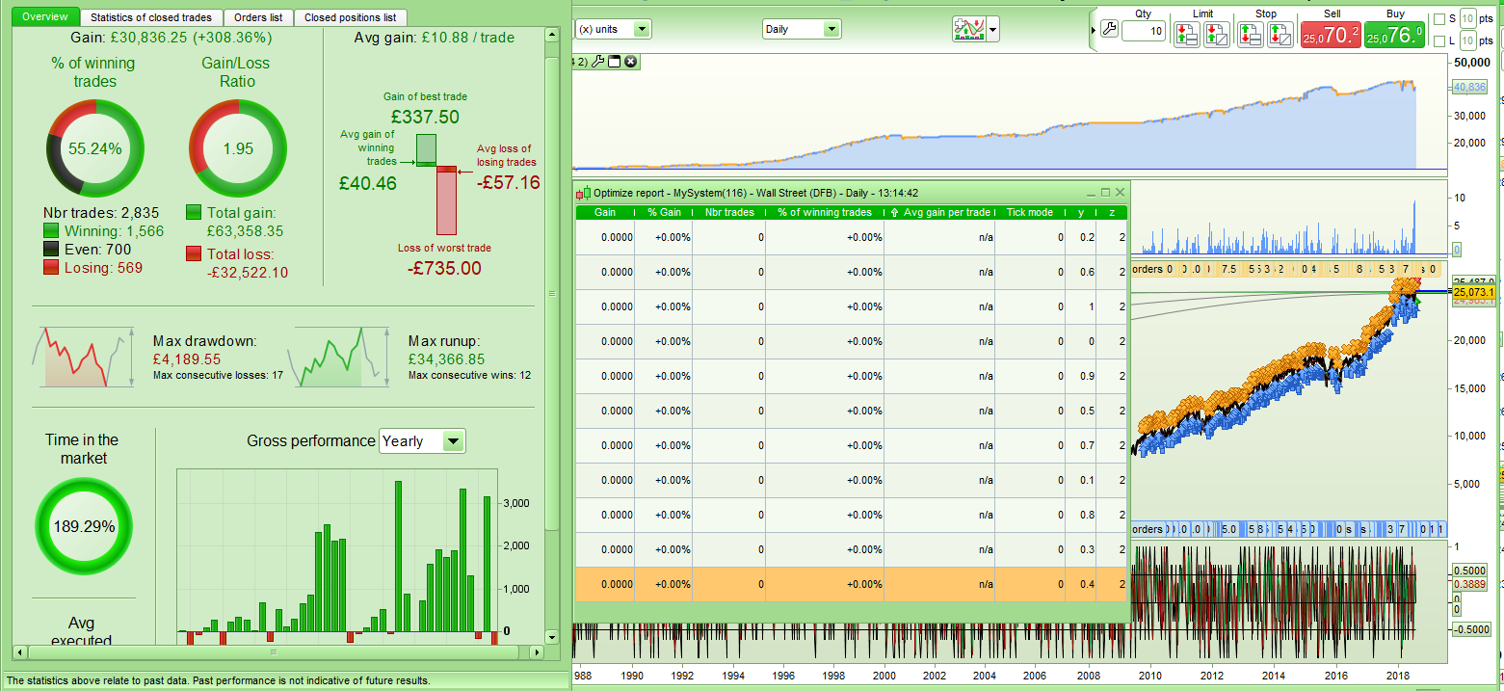1504x691 pixels.
Task: Maximize the equity curve panel via window icon
Action: [613, 62]
